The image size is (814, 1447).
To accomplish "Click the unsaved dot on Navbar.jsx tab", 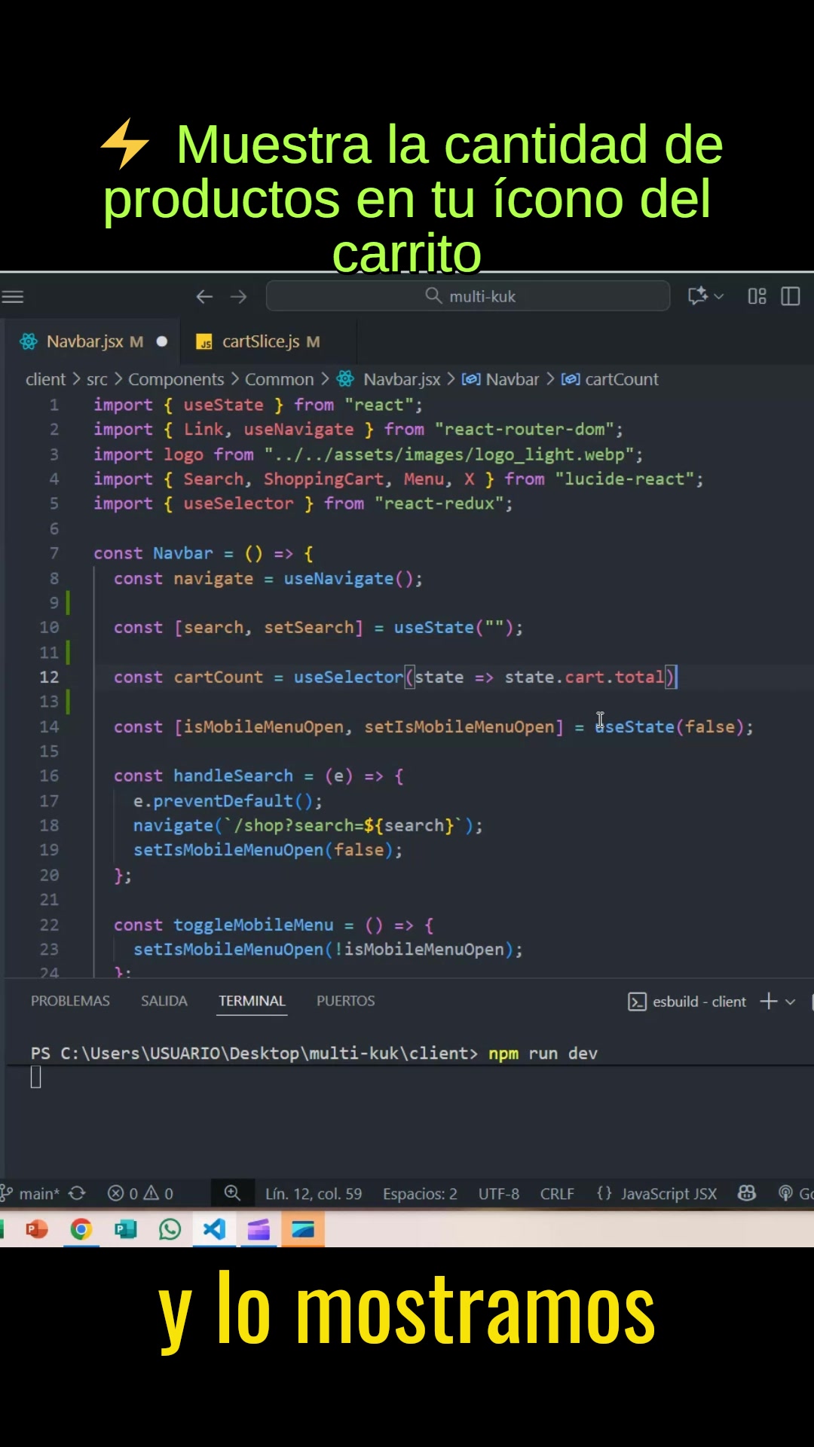I will [162, 341].
